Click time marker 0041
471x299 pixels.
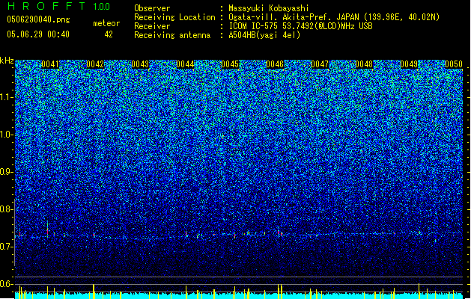click(x=50, y=64)
